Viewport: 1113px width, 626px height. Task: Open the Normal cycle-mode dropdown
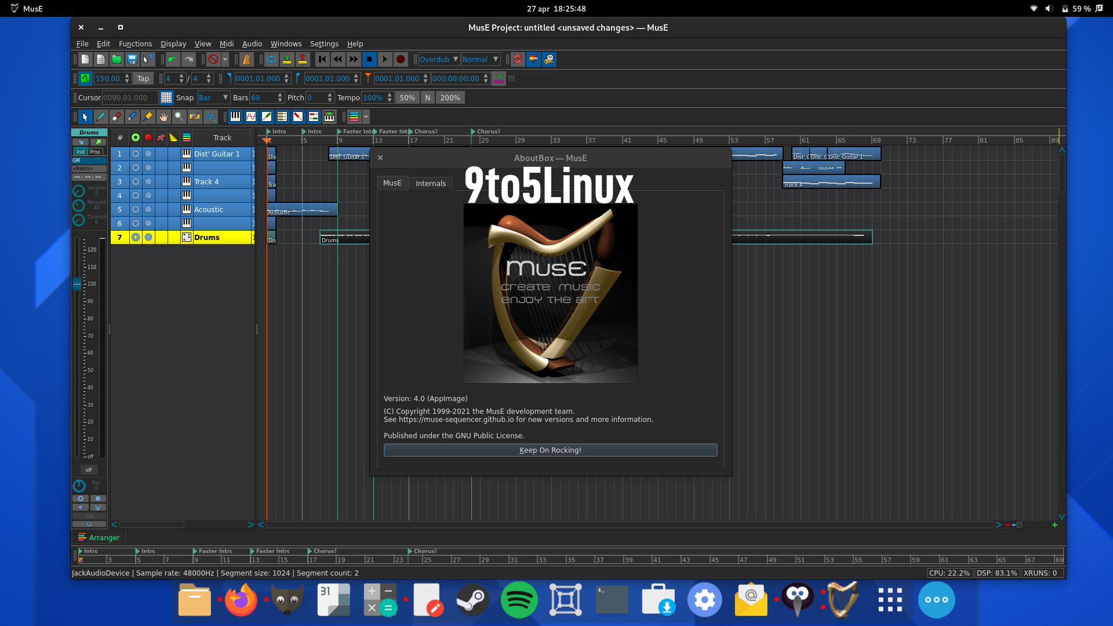tap(481, 59)
